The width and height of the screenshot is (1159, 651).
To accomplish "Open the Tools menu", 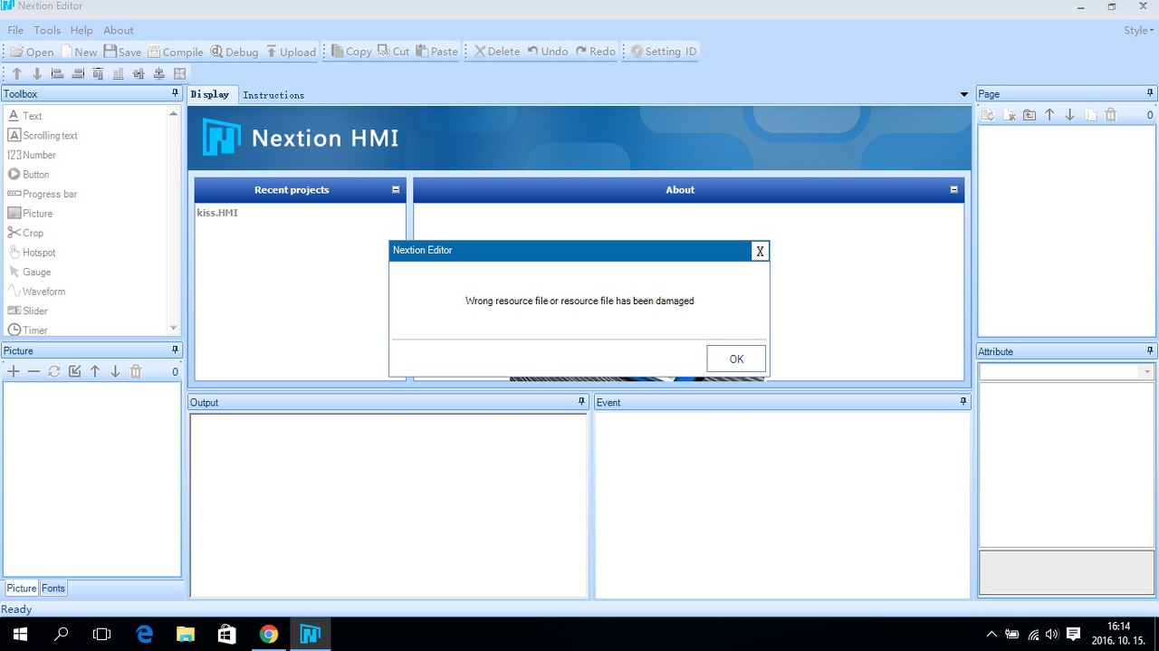I will click(47, 30).
